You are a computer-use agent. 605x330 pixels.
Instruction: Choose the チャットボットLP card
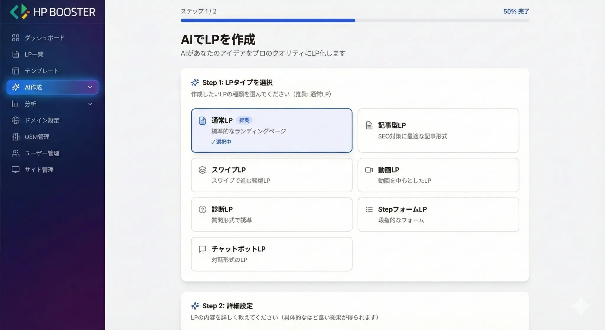tap(271, 254)
